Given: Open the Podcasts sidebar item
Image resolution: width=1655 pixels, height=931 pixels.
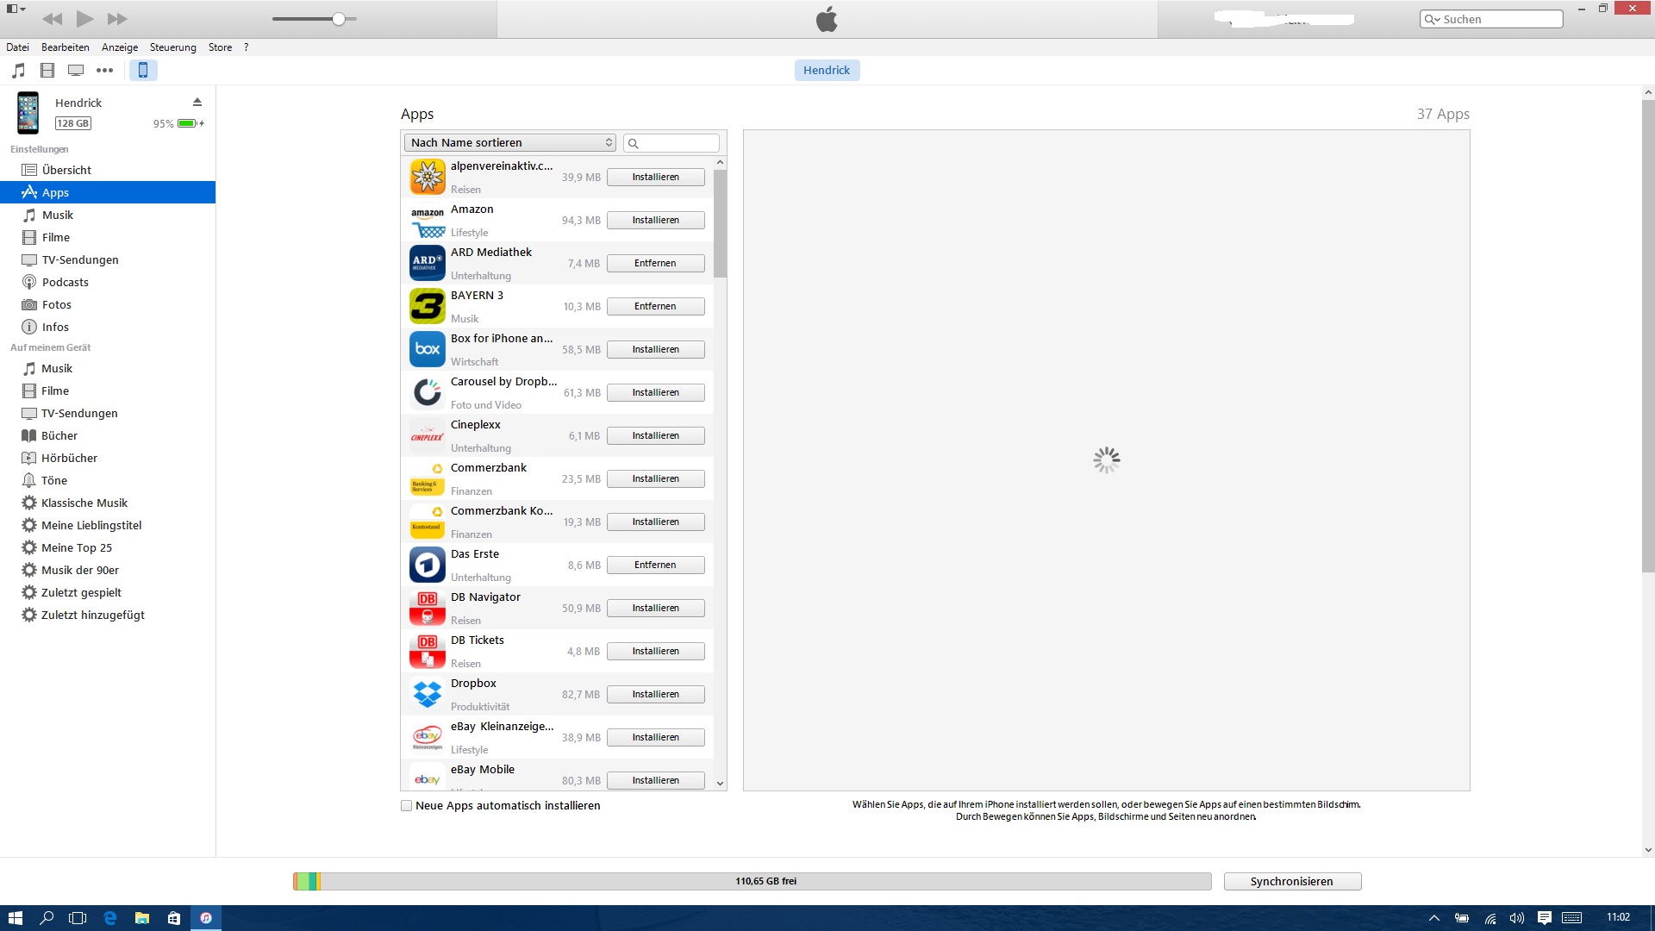Looking at the screenshot, I should [65, 282].
